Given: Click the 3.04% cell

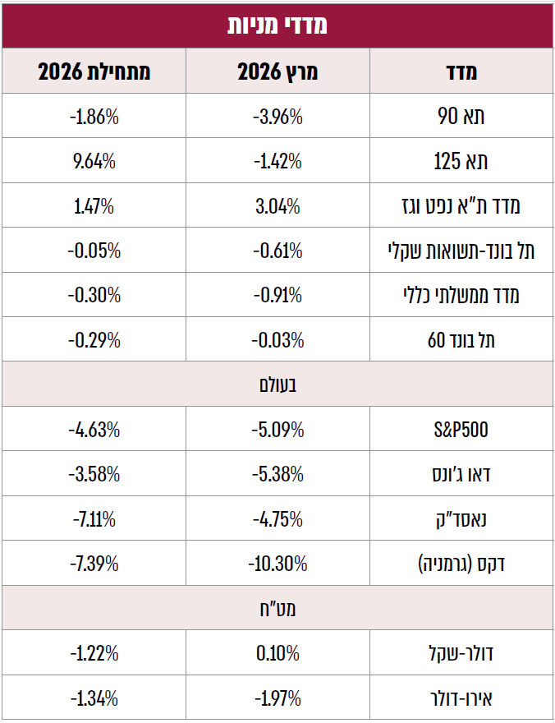Looking at the screenshot, I should [x=277, y=206].
